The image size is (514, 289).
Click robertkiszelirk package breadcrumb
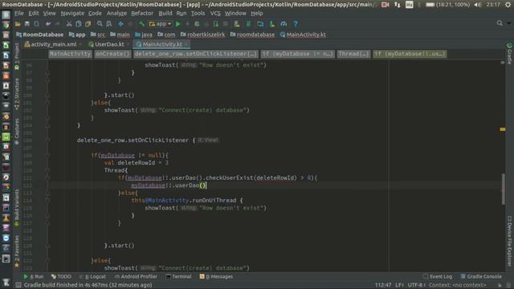[x=203, y=35]
